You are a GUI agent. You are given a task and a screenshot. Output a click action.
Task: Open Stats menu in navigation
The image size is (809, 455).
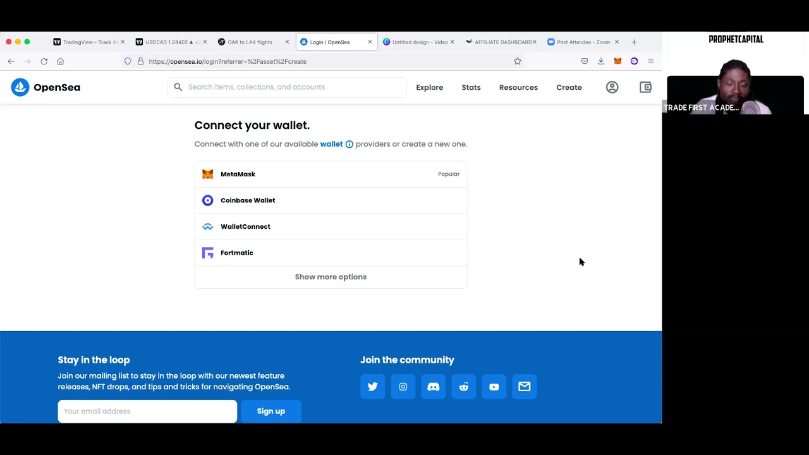pos(471,87)
